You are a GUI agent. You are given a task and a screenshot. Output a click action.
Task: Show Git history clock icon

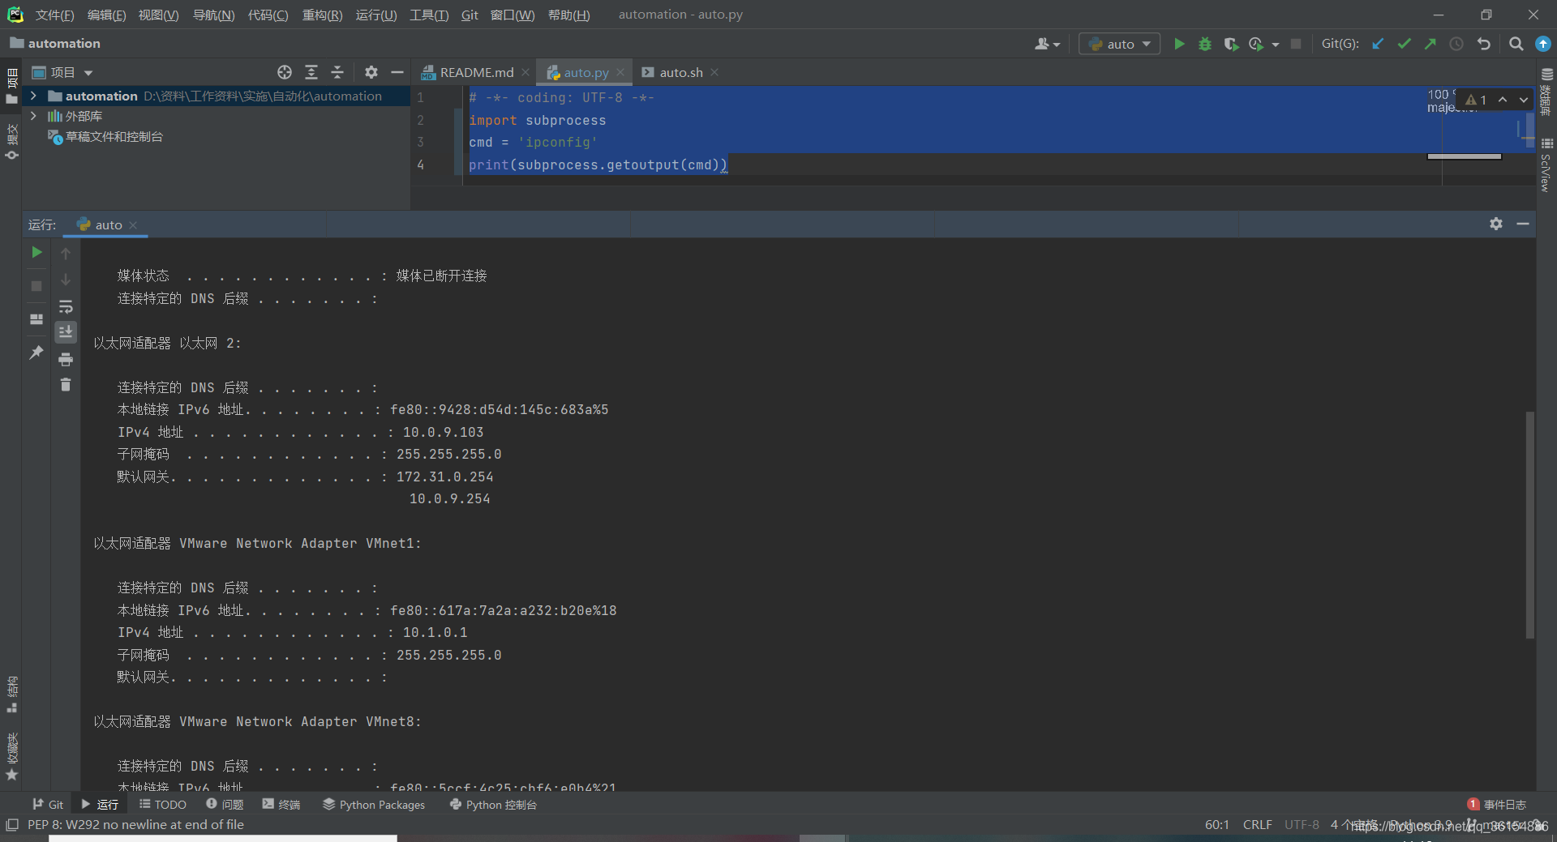click(1456, 44)
